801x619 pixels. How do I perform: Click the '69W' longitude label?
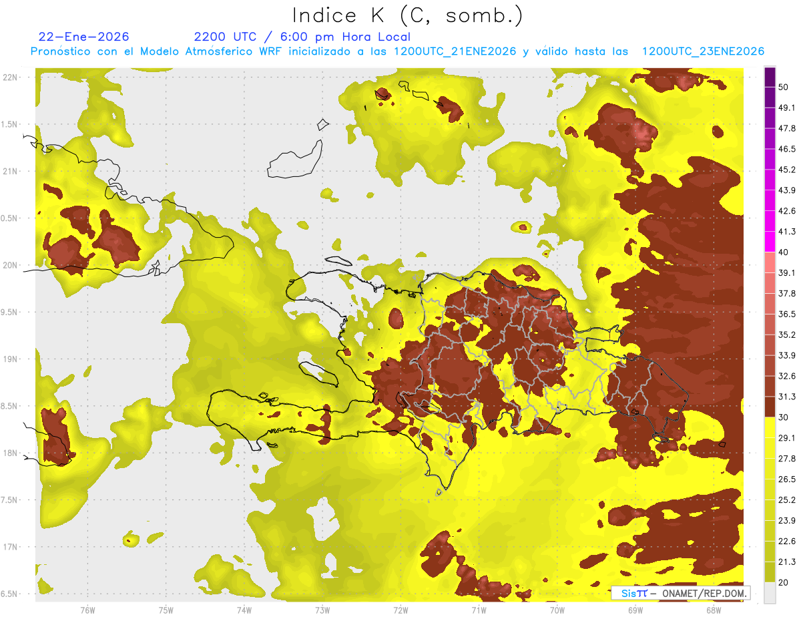click(635, 610)
